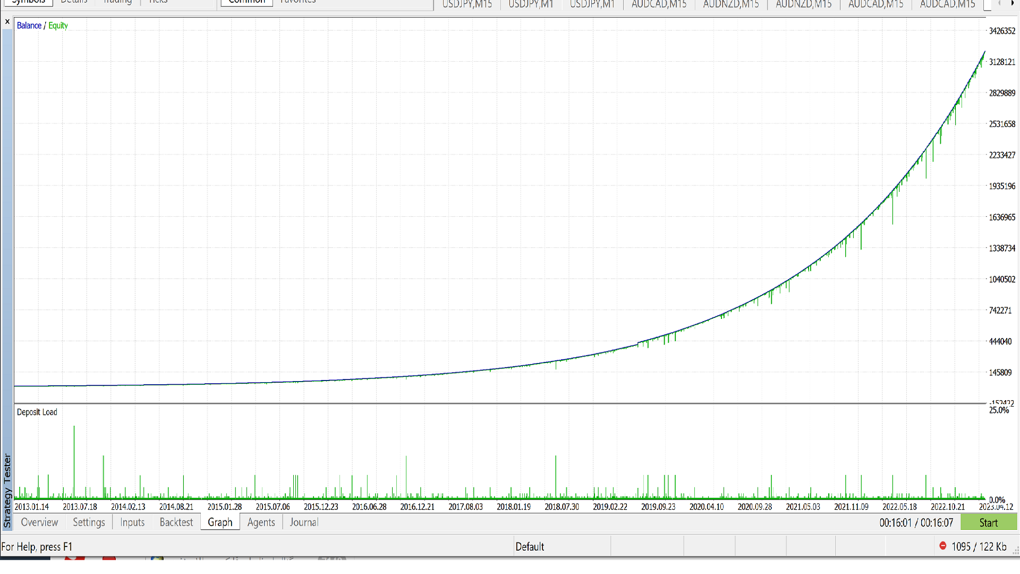Click the 1095 / 122 Kb traffic indicator
The height and width of the screenshot is (574, 1020).
[979, 546]
